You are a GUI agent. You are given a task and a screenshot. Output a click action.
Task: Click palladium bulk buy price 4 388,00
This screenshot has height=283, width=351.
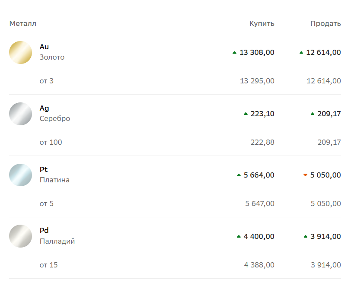pos(259,265)
